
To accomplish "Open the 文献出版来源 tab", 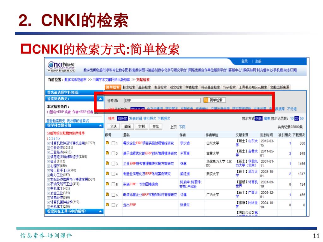I will coord(279,87).
